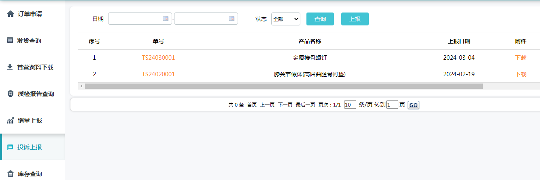The height and width of the screenshot is (180, 540).
Task: Open complaint TS24030001 link
Action: [158, 58]
